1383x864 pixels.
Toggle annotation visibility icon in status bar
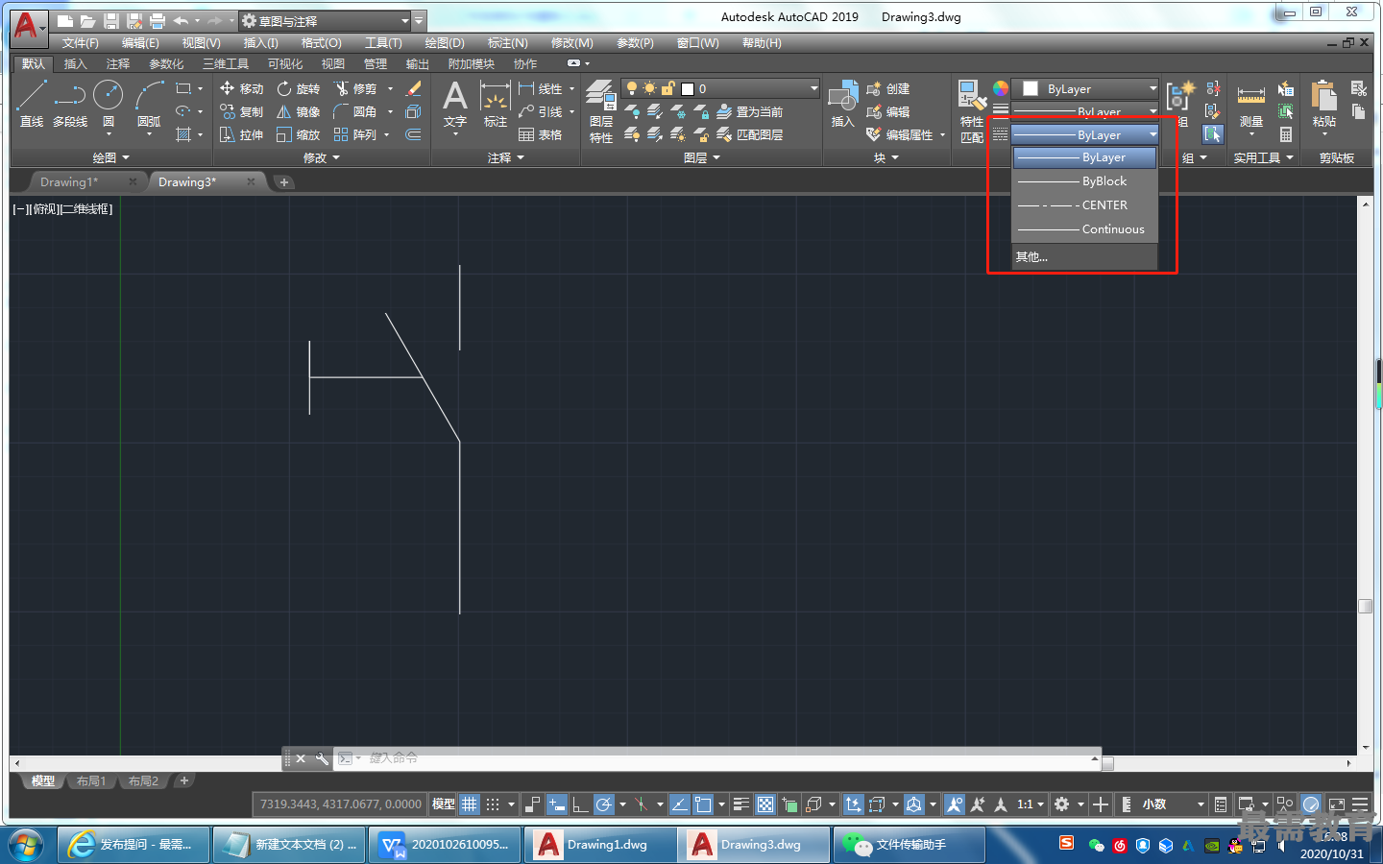pyautogui.click(x=955, y=804)
